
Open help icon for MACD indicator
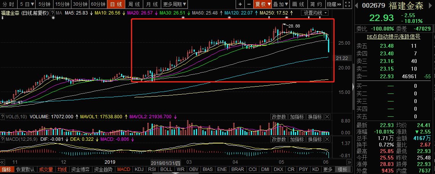pyautogui.click(x=3, y=139)
